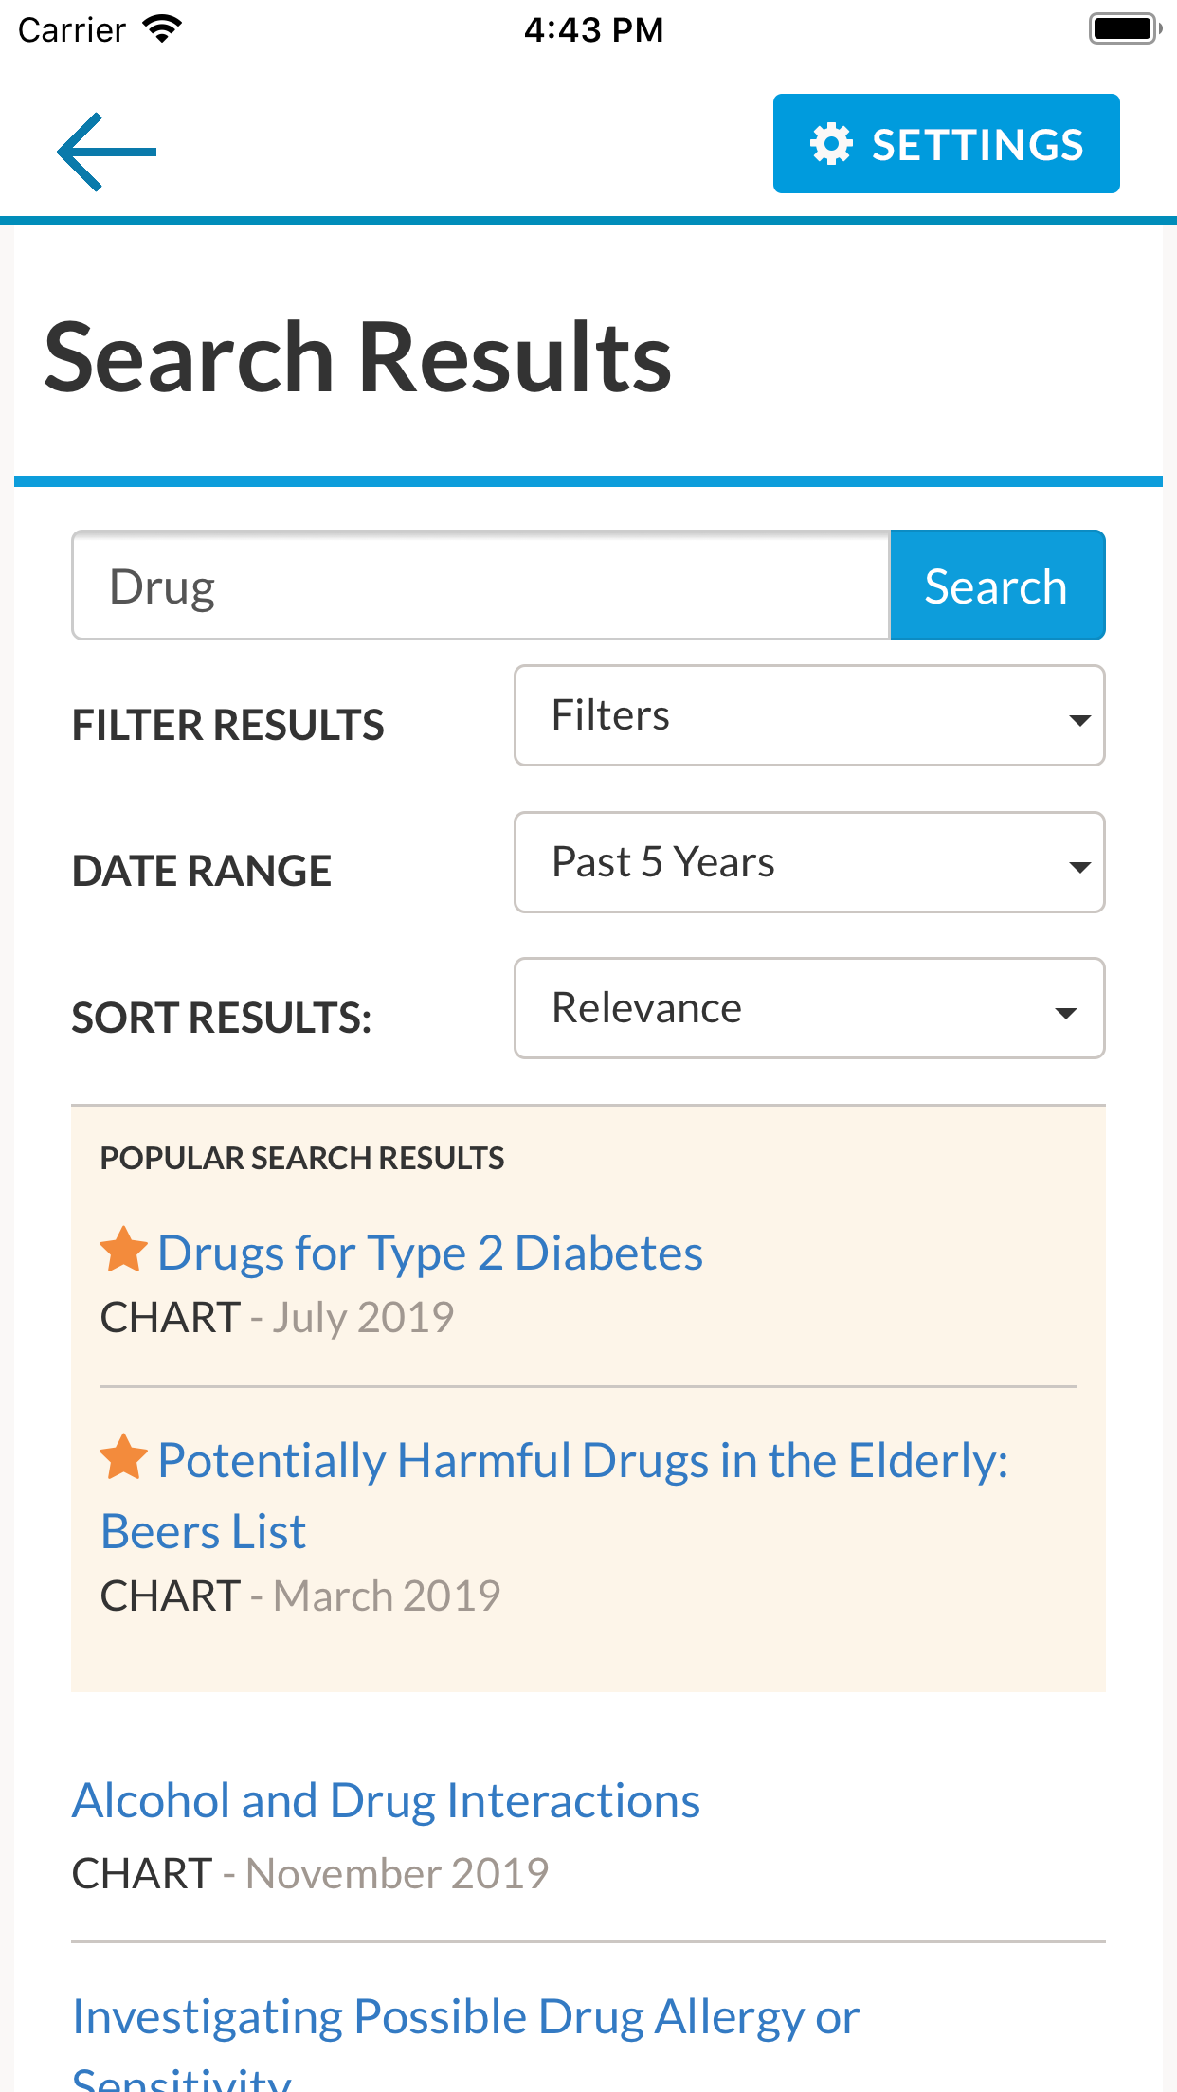Open Potentially Harmful Drugs in the Elderly link
Viewport: 1177px width, 2092px height.
click(x=582, y=1461)
